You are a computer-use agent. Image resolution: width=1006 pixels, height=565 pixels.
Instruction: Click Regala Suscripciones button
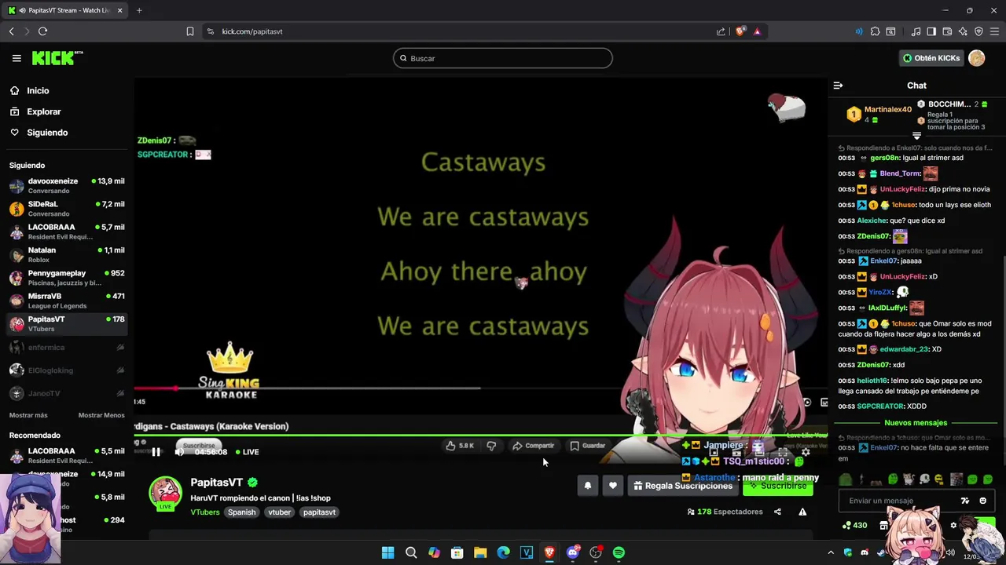(682, 486)
